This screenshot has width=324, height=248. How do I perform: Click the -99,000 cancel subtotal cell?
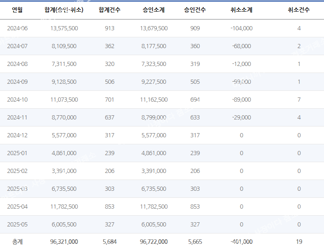[242, 82]
